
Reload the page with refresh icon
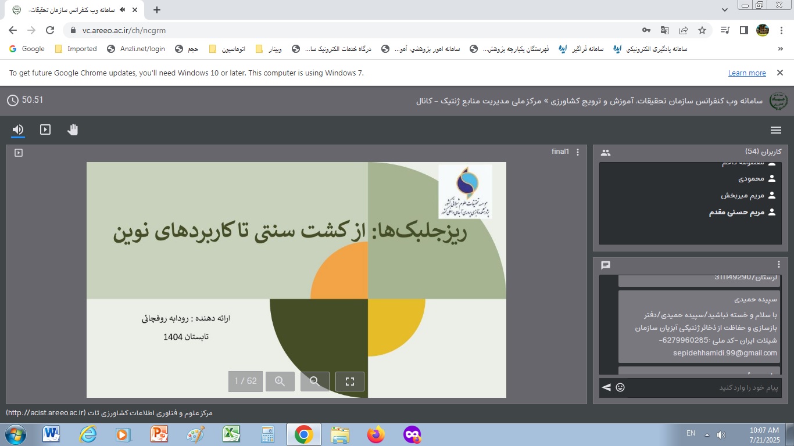(50, 30)
